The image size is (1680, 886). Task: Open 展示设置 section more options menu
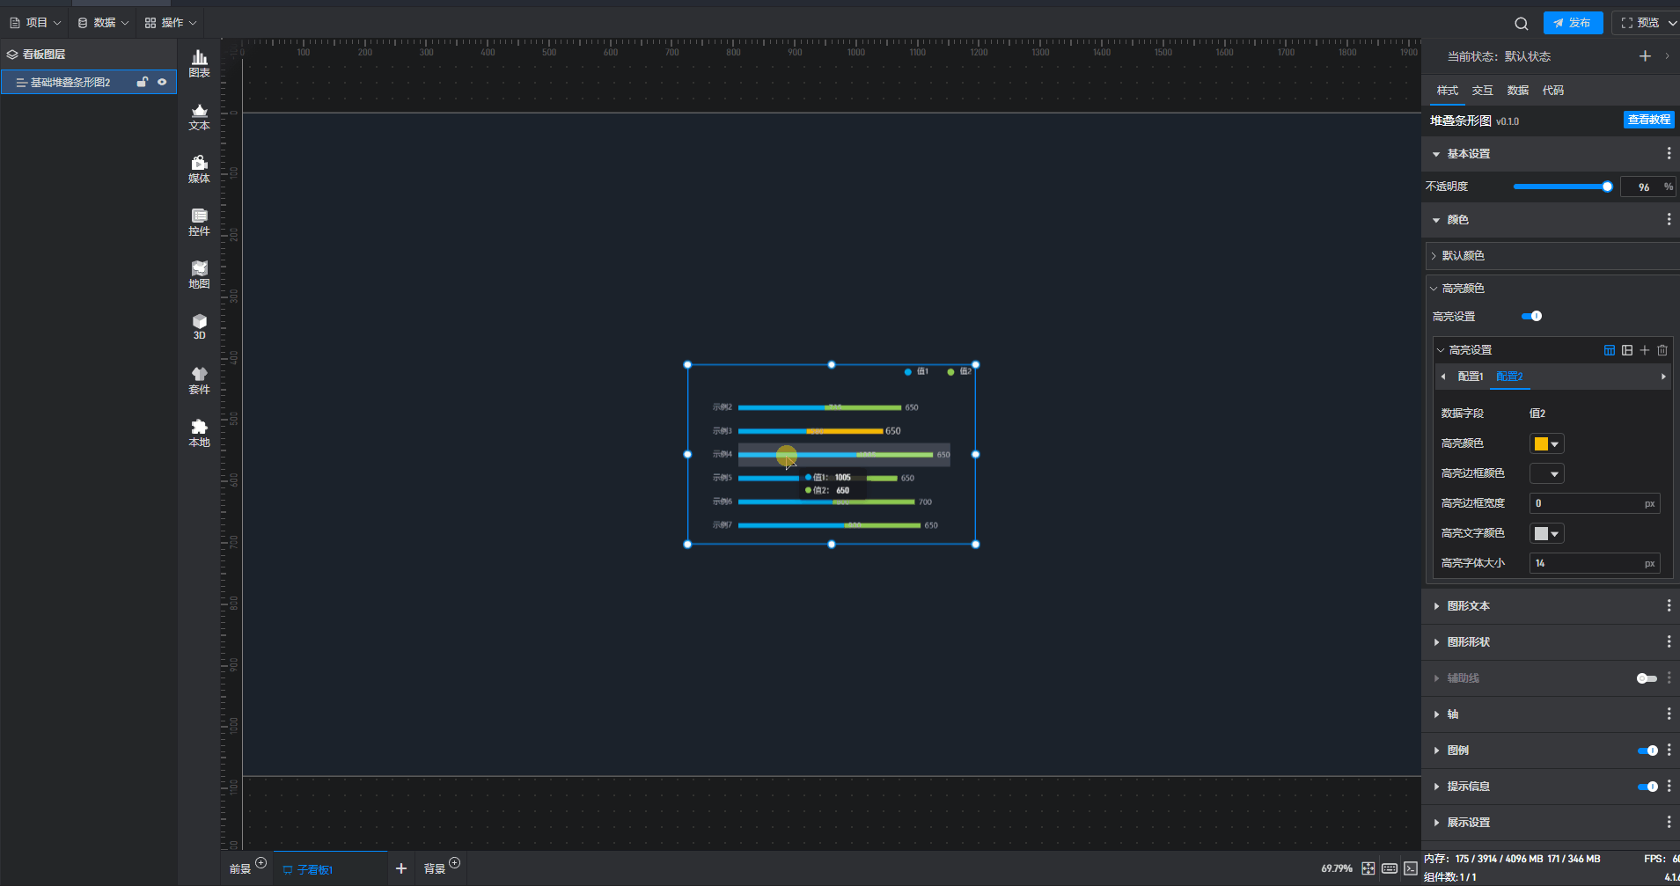point(1669,823)
